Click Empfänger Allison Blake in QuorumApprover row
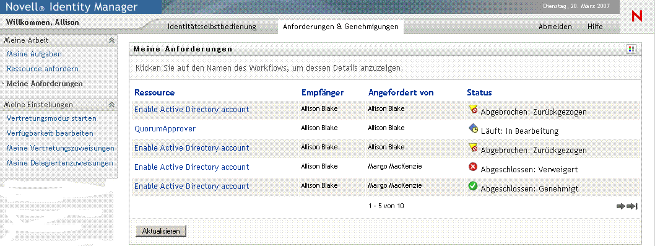 [319, 128]
